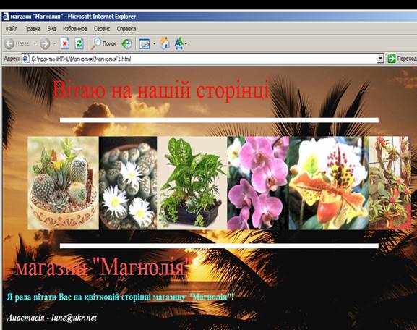Viewport: 417px width, 330px height.
Task: Click the page icon in address bar
Action: (x=26, y=59)
